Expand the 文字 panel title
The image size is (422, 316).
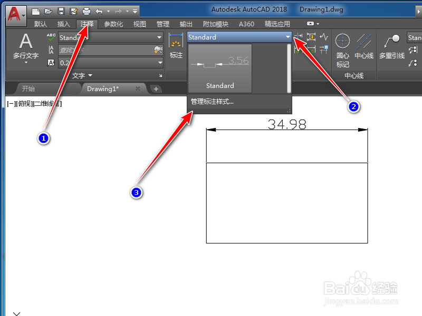click(x=82, y=75)
